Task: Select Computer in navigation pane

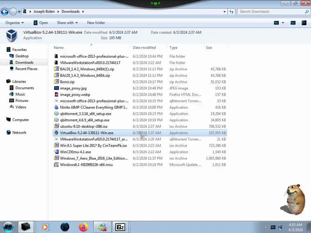Action: point(21,120)
